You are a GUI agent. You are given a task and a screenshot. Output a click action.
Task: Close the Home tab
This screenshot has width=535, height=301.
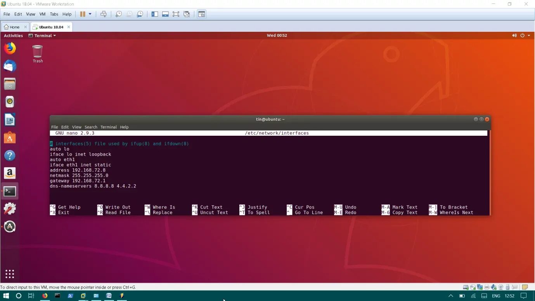(x=26, y=27)
